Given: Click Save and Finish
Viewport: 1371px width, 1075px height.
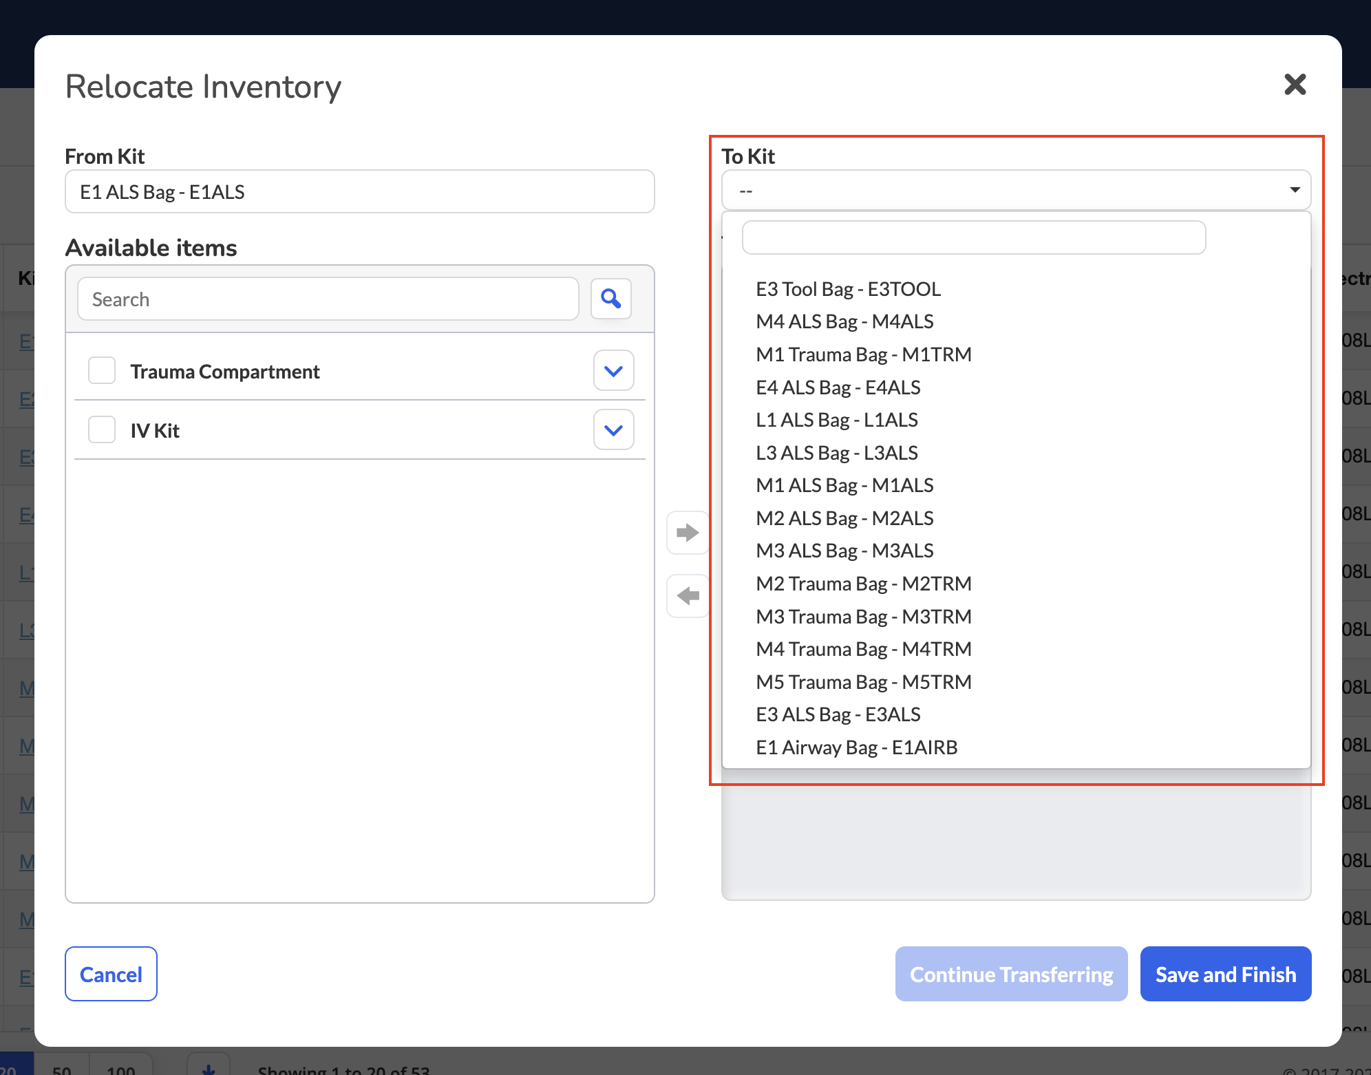Looking at the screenshot, I should click(x=1226, y=974).
